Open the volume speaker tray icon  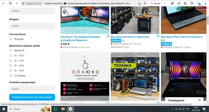coord(180,109)
